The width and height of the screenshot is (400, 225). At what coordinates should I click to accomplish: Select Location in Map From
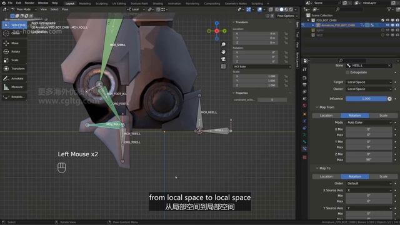tap(326, 116)
